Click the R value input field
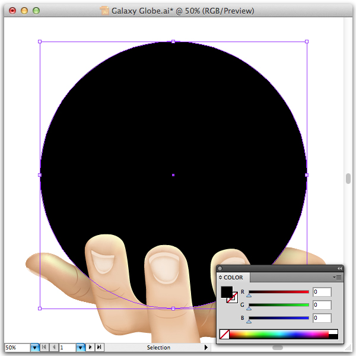The width and height of the screenshot is (356, 356). (x=322, y=292)
